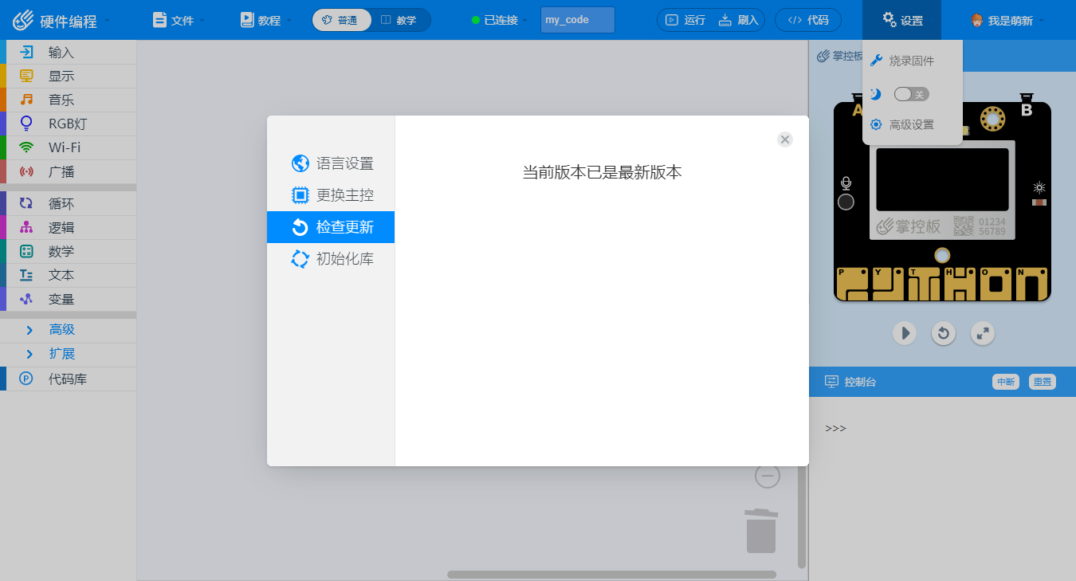Viewport: 1076px width, 581px height.
Task: Click the 硬件编程 logo icon
Action: tap(23, 20)
